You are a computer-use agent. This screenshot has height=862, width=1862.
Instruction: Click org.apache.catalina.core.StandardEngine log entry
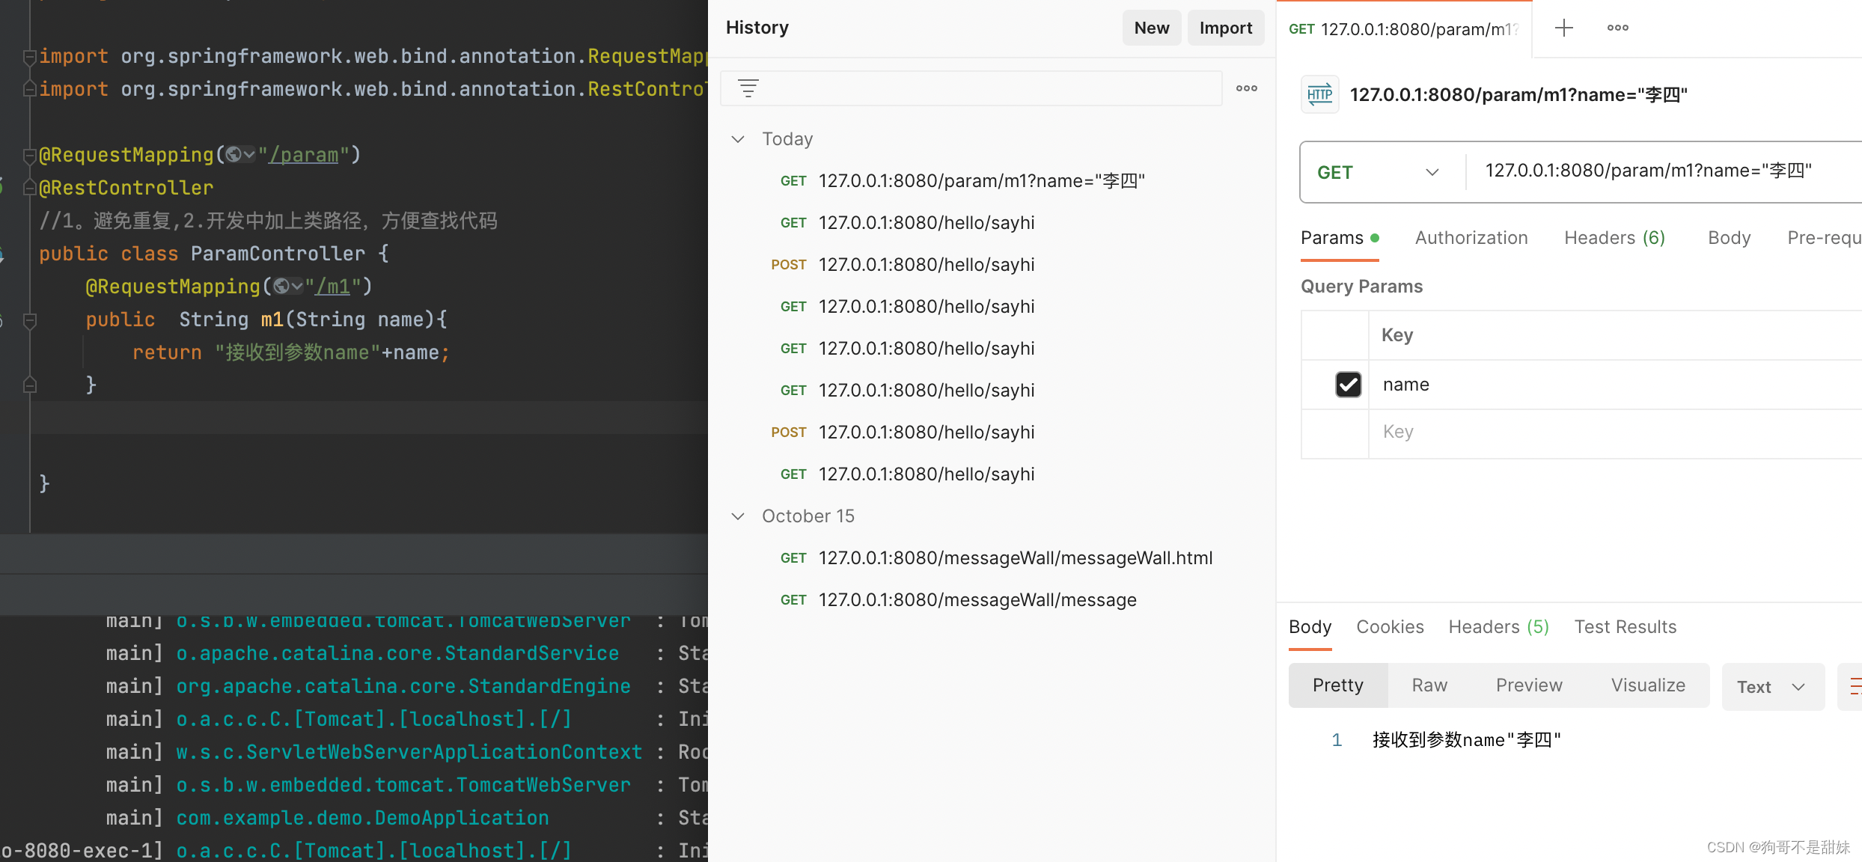[403, 686]
